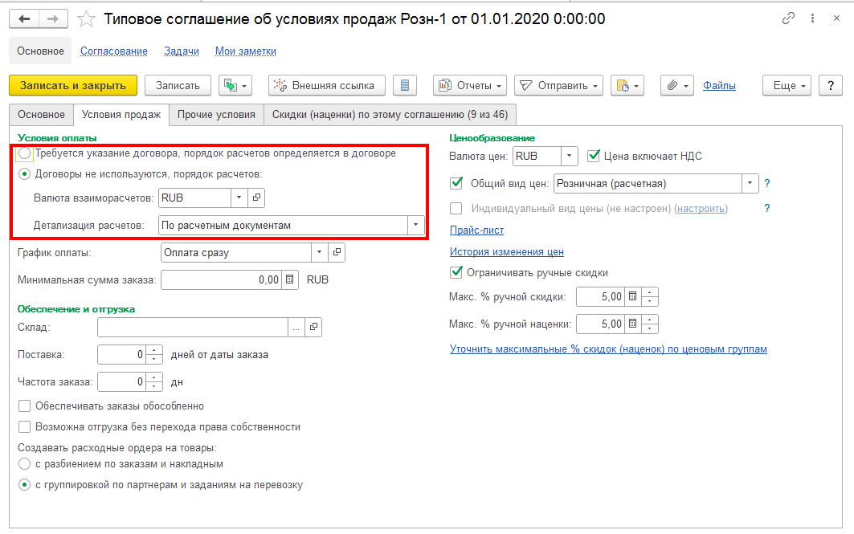Enable Обеспечивать заказы обособленно checkbox

click(x=25, y=406)
